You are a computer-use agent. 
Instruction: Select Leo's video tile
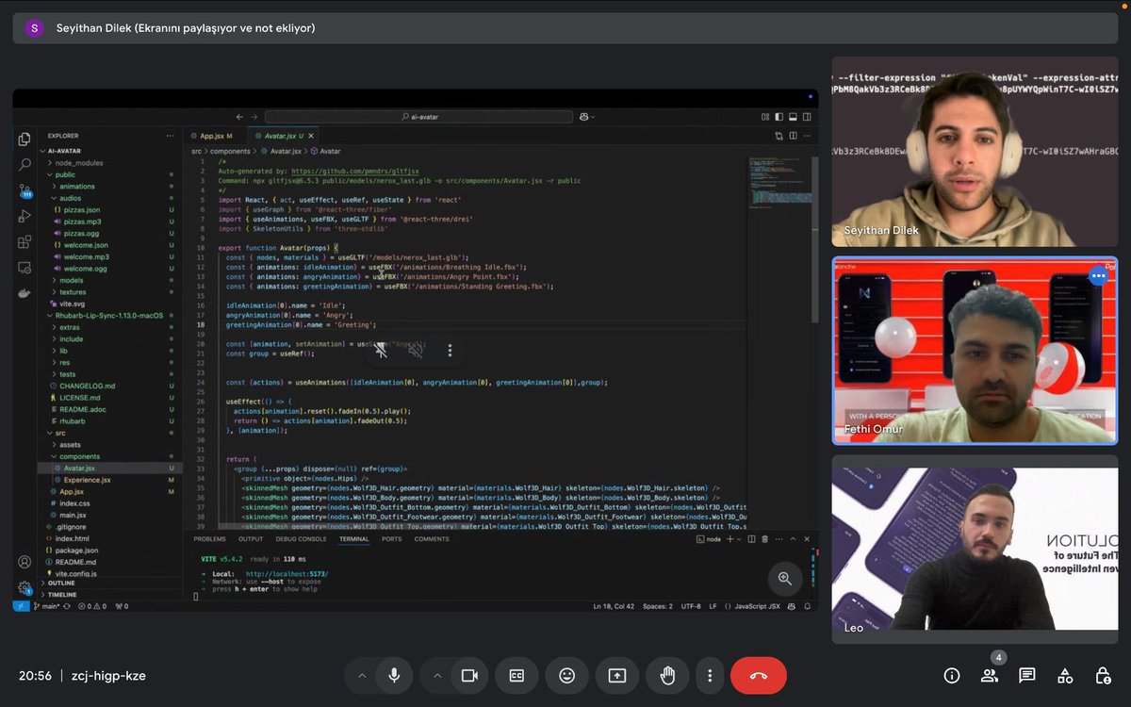975,550
